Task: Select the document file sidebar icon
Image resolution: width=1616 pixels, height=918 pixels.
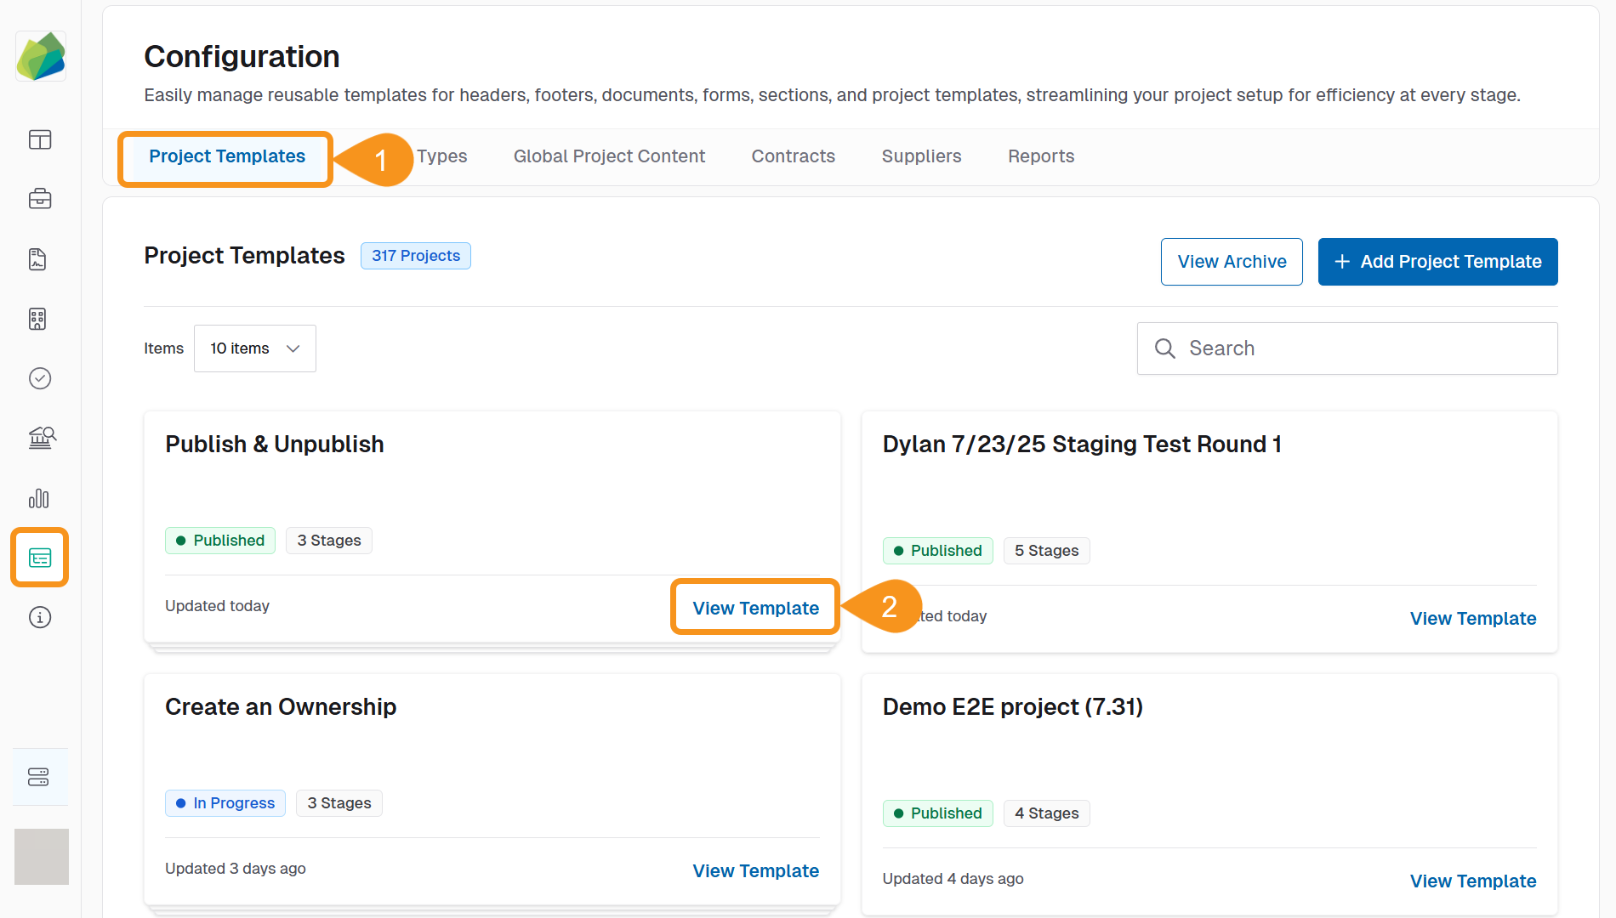Action: pos(37,259)
